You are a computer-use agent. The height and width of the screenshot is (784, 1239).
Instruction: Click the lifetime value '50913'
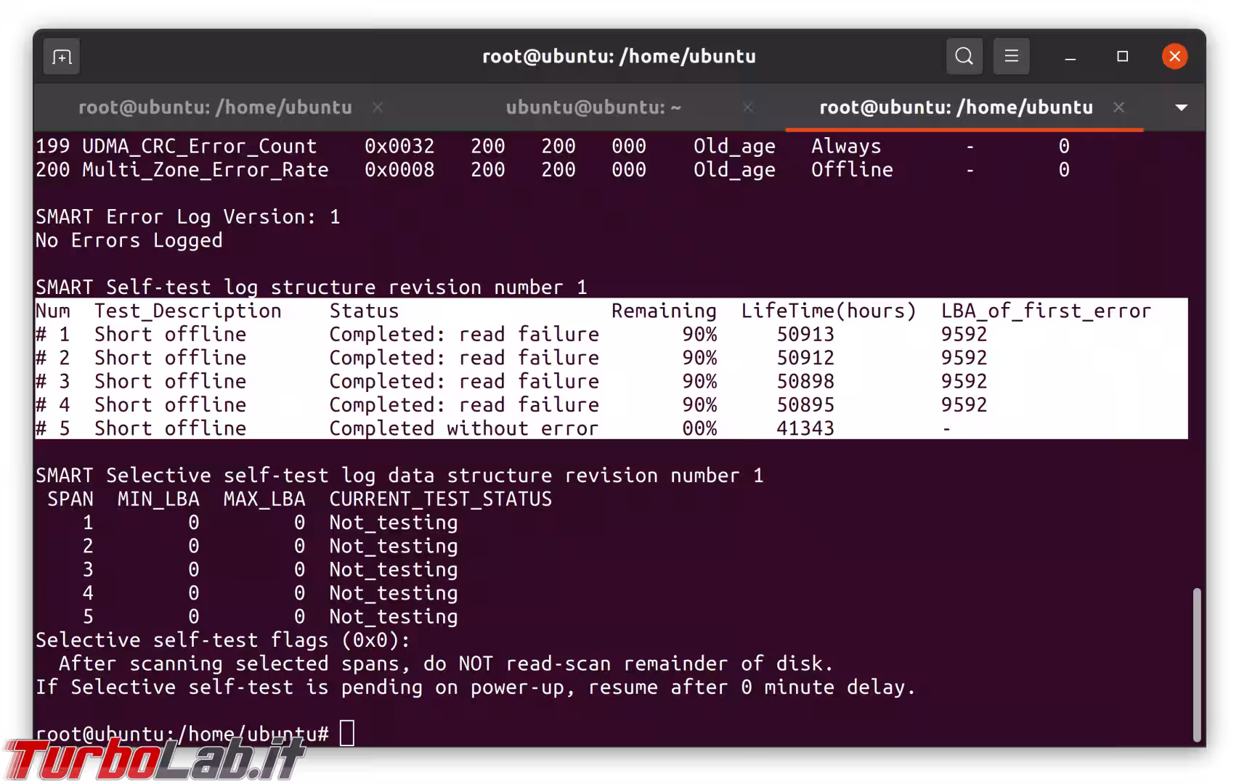pyautogui.click(x=805, y=335)
